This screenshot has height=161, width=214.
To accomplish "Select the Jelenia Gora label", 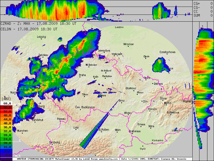I will click(104, 51).
